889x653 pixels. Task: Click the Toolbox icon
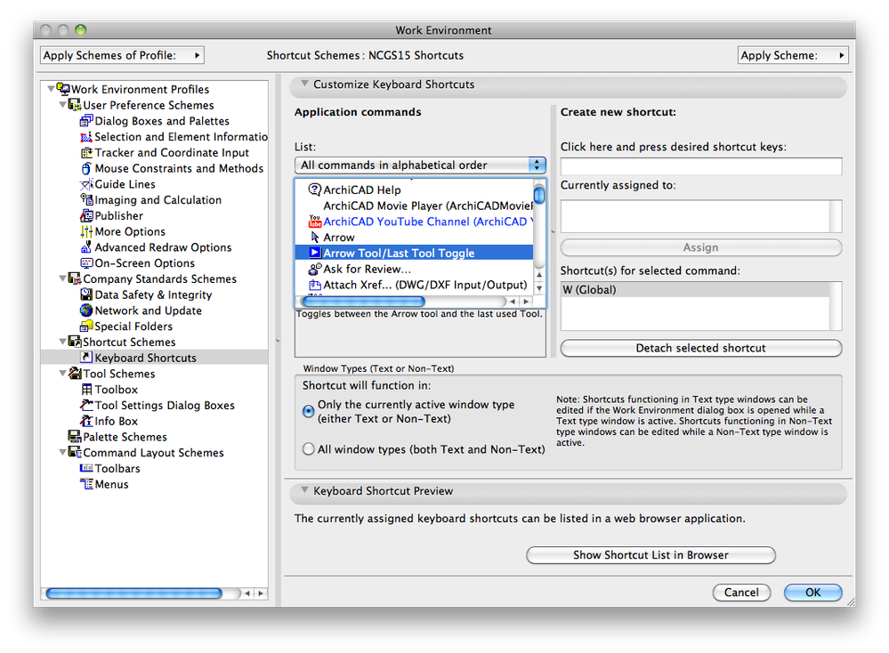coord(86,389)
